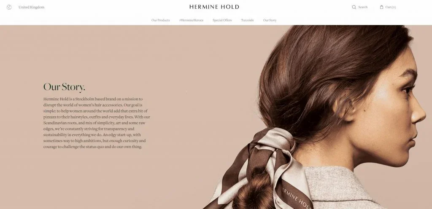This screenshot has height=209, width=432.
Task: Open the Search text link
Action: coord(363,7)
